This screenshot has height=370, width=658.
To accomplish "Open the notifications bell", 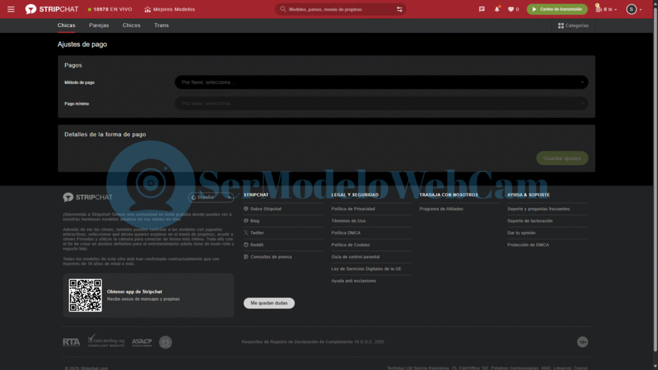I will coord(497,9).
